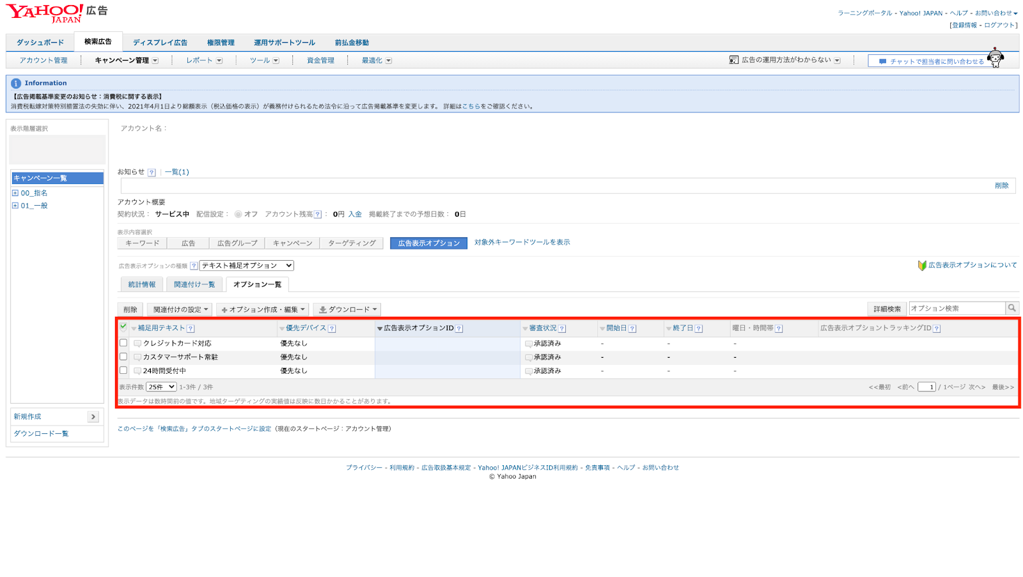Select the ターゲティング view button
This screenshot has height=577, width=1023.
pos(352,243)
